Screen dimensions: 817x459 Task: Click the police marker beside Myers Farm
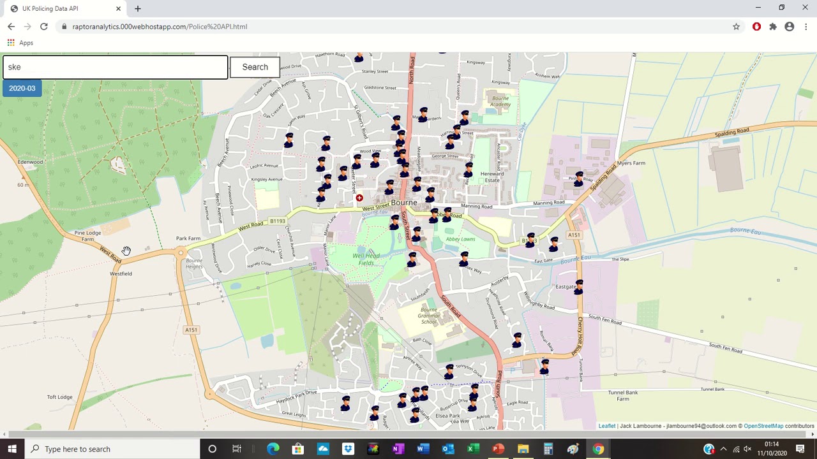pyautogui.click(x=579, y=180)
